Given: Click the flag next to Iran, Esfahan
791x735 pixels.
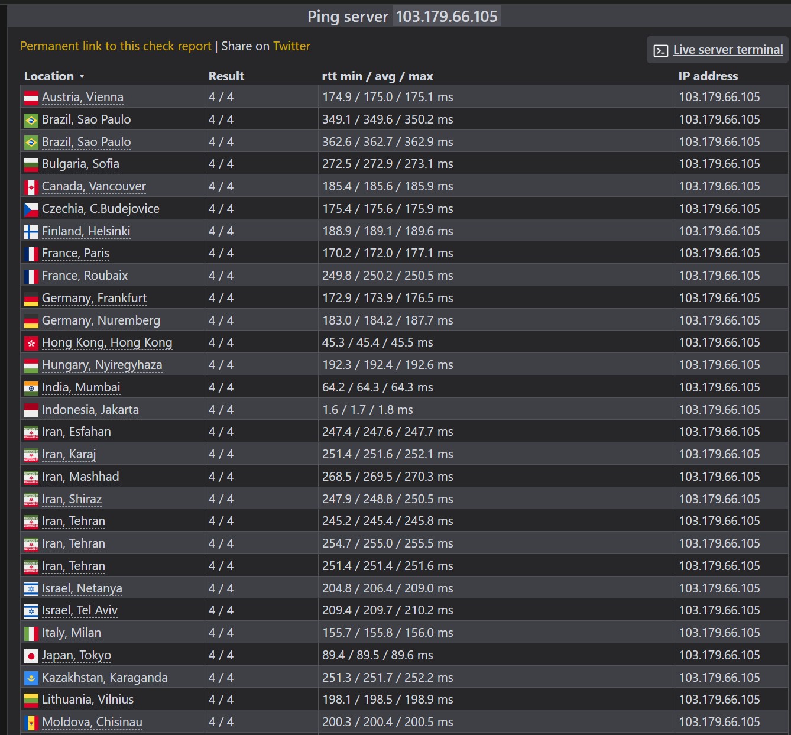Looking at the screenshot, I should [x=31, y=432].
